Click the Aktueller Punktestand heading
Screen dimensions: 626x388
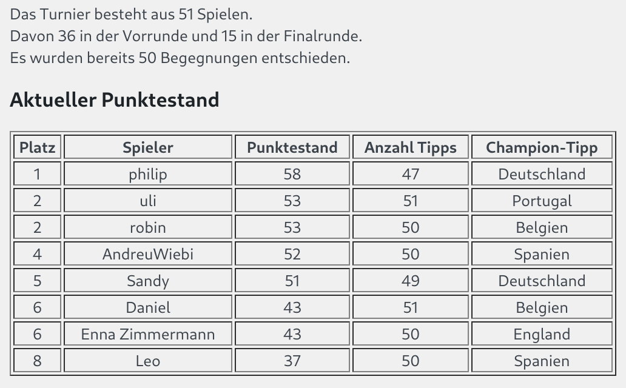115,100
